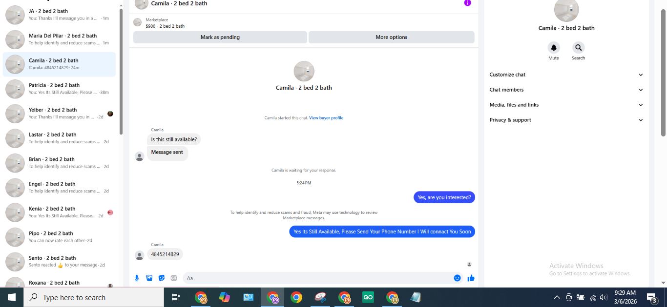Attach a photo using the image icon
The image size is (667, 307).
point(149,278)
